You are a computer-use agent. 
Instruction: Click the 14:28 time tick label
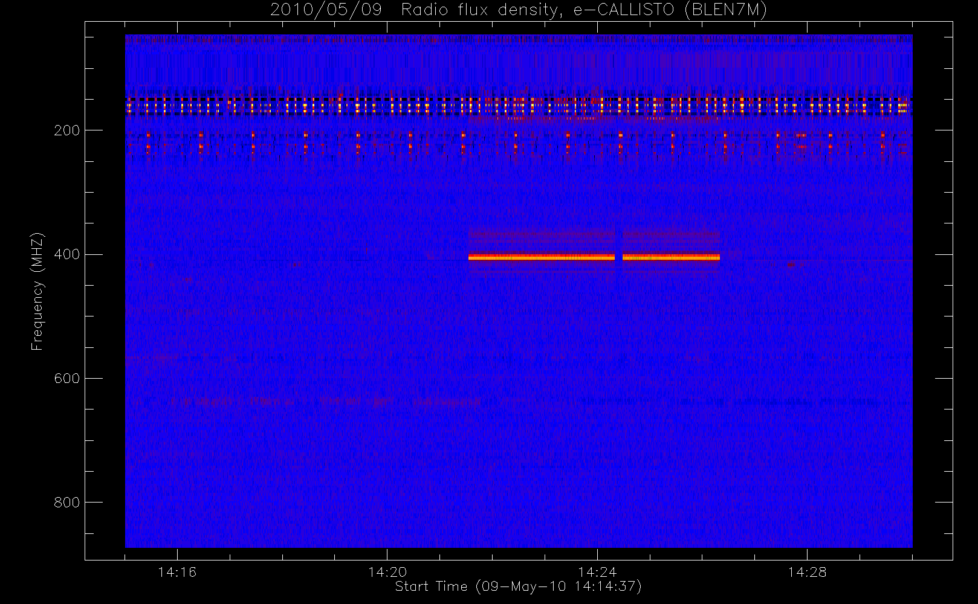tap(807, 572)
